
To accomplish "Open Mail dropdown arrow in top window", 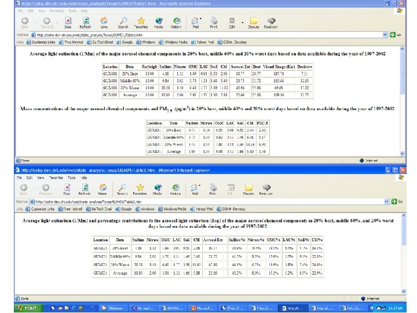I will (x=201, y=19).
